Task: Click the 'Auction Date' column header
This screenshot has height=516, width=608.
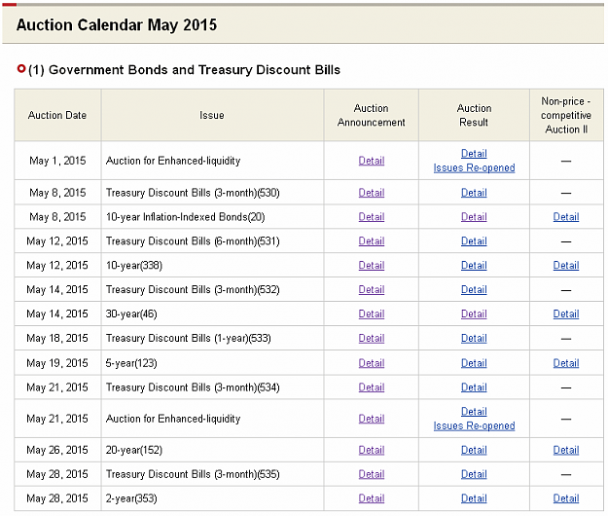Action: pos(57,115)
